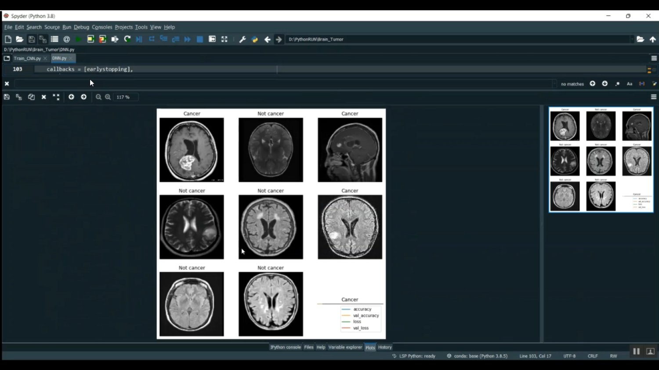Show the previous plot using the left arrow
Screen dimensions: 659x370
[x=71, y=97]
